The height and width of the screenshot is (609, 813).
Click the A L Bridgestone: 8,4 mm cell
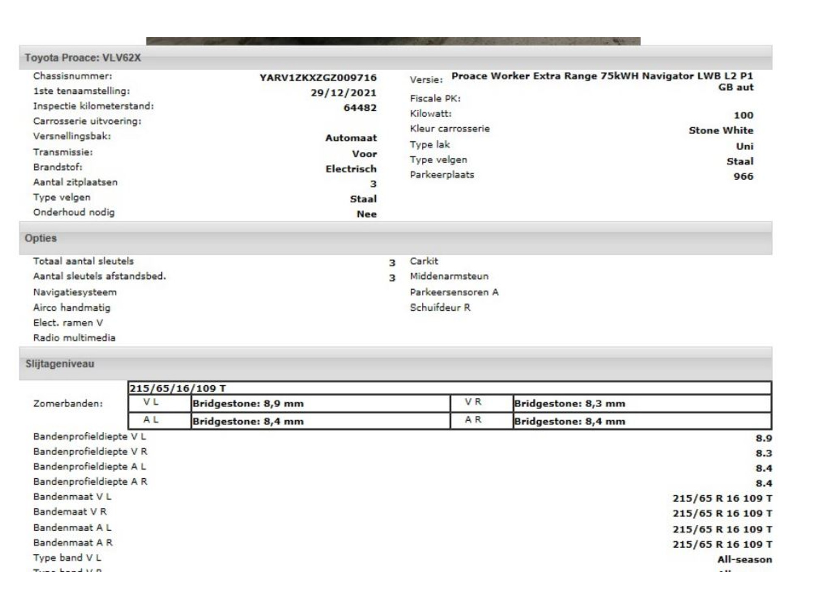pos(321,421)
